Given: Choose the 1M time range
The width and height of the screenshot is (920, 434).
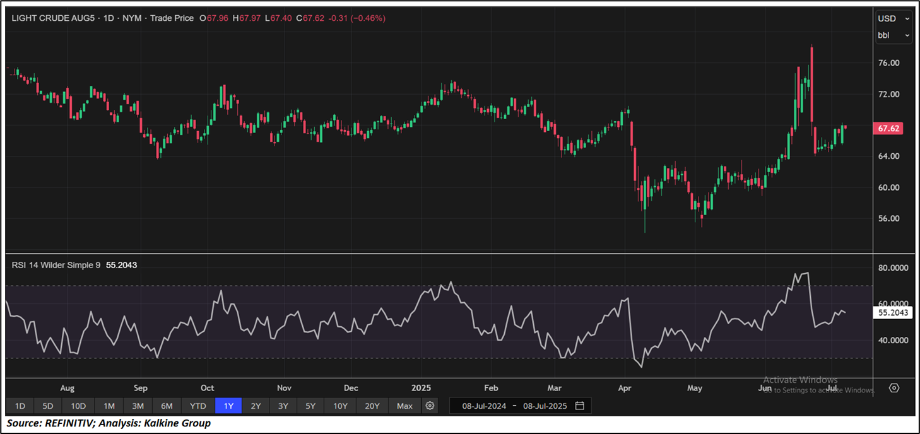Looking at the screenshot, I should 109,406.
